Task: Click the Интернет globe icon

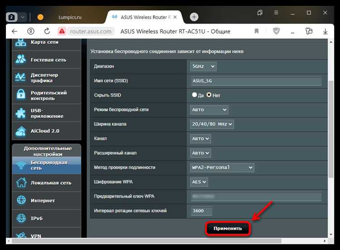Action: point(21,200)
